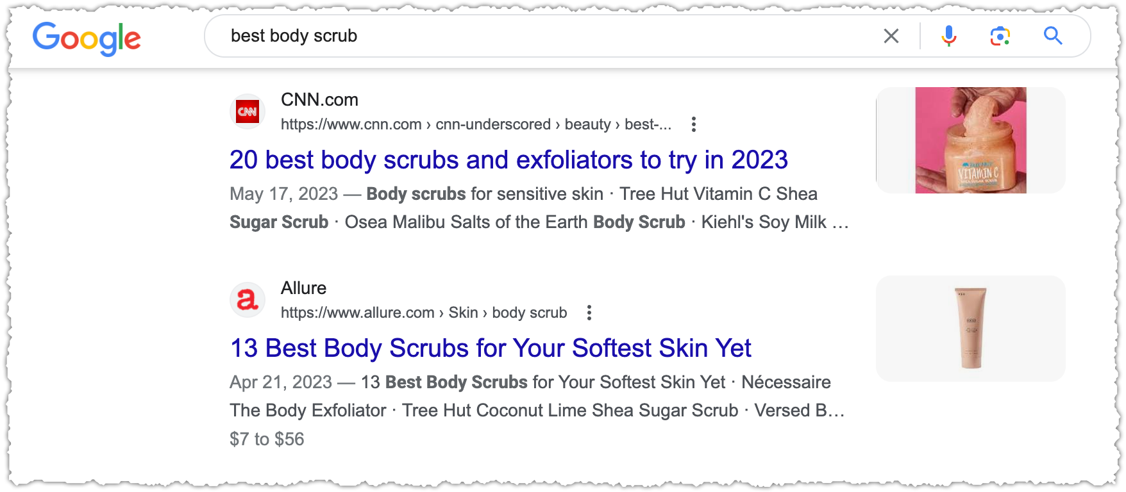The image size is (1126, 492).
Task: Follow the allure.com breadcrumb URL
Action: (x=424, y=313)
